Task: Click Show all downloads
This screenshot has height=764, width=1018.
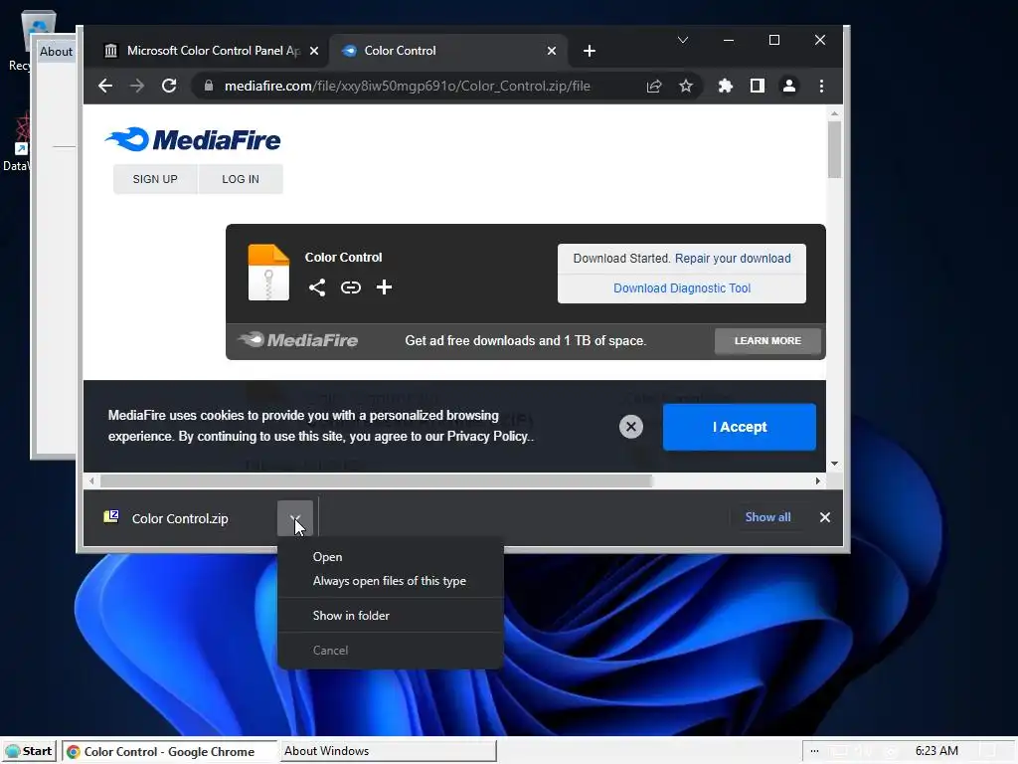Action: [767, 517]
